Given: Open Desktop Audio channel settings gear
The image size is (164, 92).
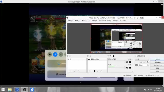Looking at the screenshot, I should (130, 62).
